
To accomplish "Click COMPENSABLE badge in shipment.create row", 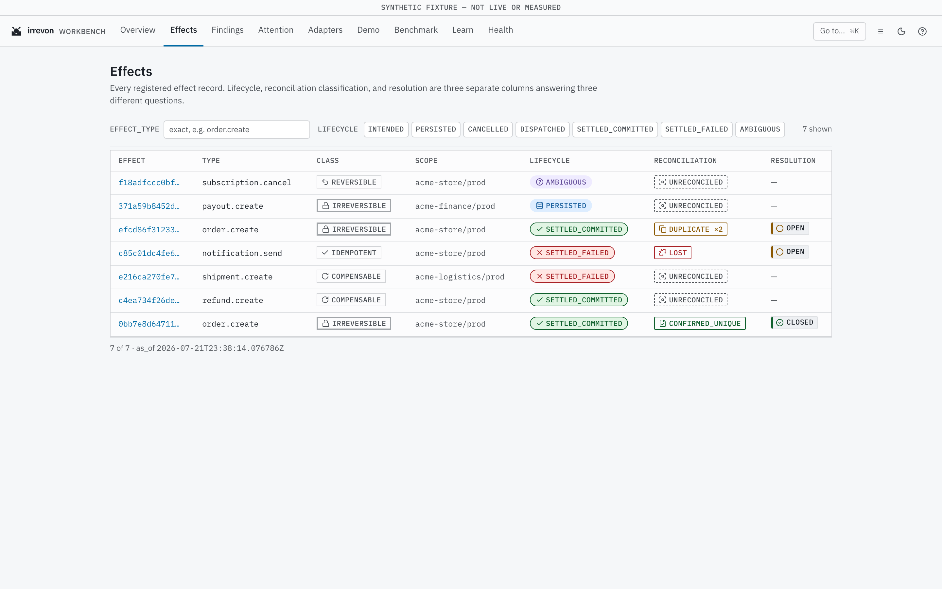I will click(351, 276).
